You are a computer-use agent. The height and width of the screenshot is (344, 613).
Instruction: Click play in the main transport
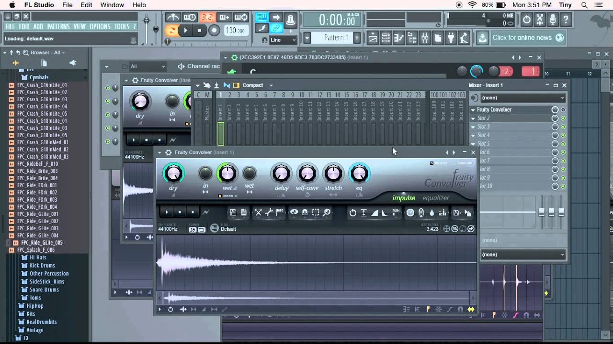coord(185,31)
